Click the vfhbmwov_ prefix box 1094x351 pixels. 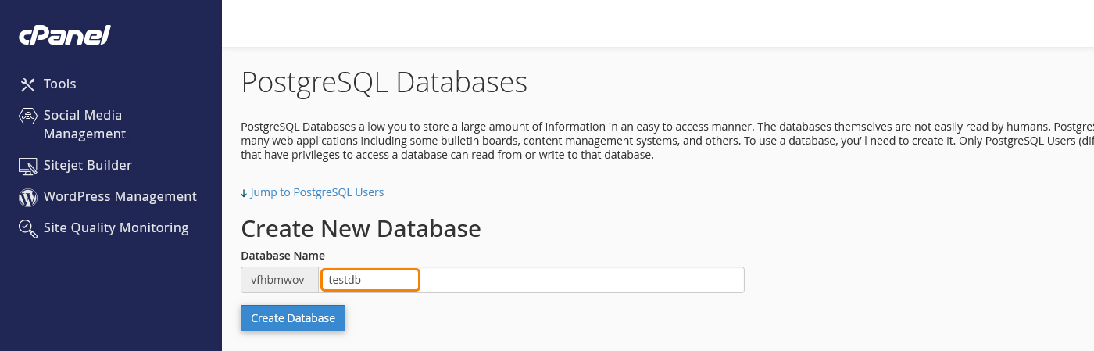(280, 280)
